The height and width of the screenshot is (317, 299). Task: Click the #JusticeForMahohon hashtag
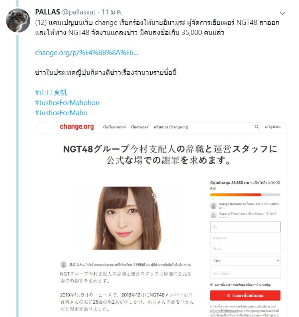click(67, 103)
